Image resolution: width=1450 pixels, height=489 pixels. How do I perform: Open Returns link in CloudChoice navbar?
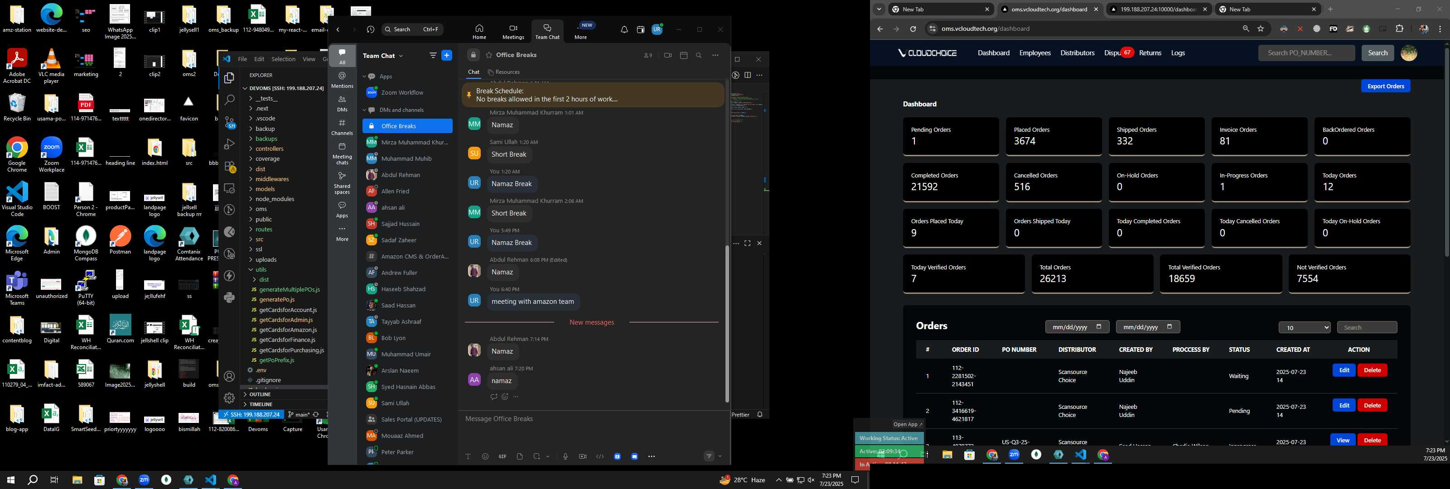1150,53
